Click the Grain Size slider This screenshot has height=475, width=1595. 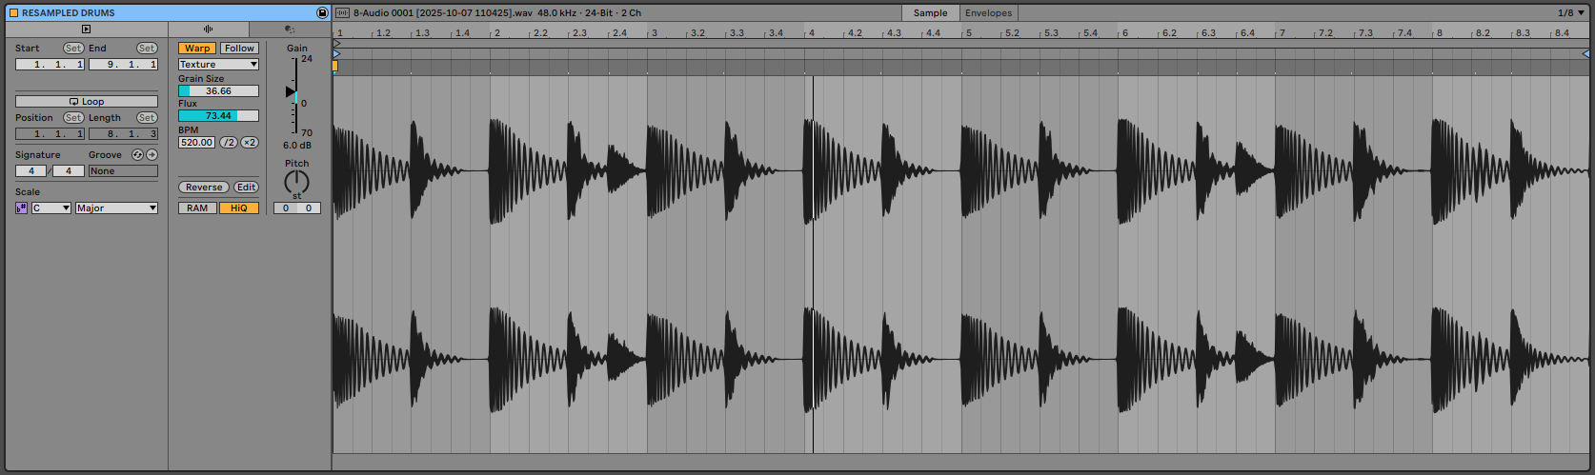tap(218, 91)
